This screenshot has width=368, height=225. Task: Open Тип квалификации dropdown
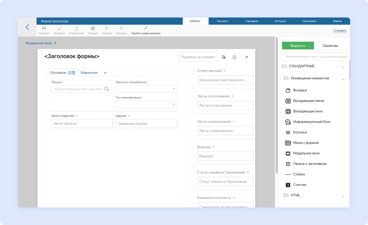pos(146,104)
